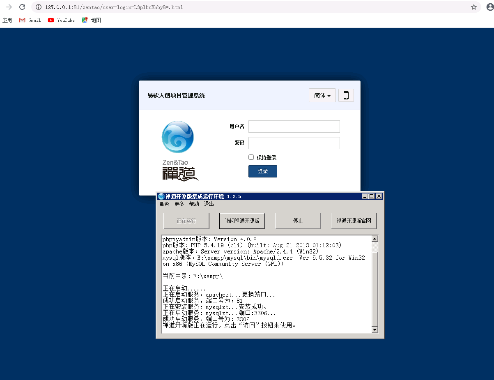Click the 访问禅道开源版 button
This screenshot has width=494, height=380.
[242, 221]
